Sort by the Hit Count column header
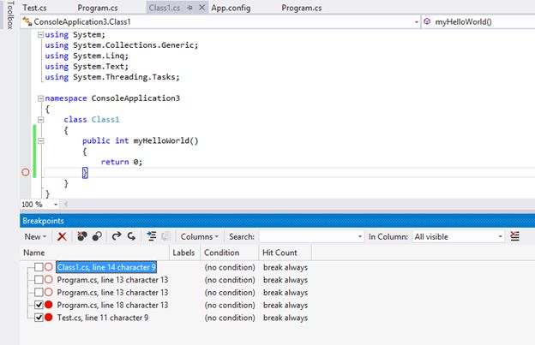The image size is (535, 345). (x=281, y=253)
